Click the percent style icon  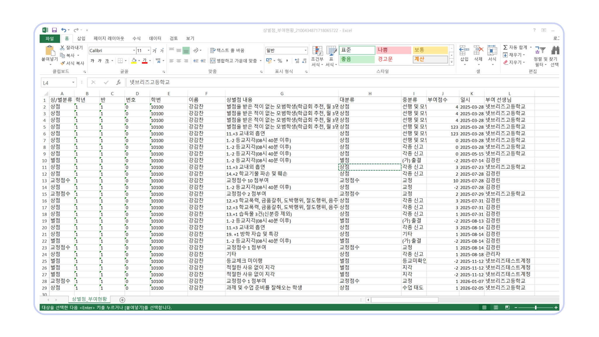click(280, 61)
